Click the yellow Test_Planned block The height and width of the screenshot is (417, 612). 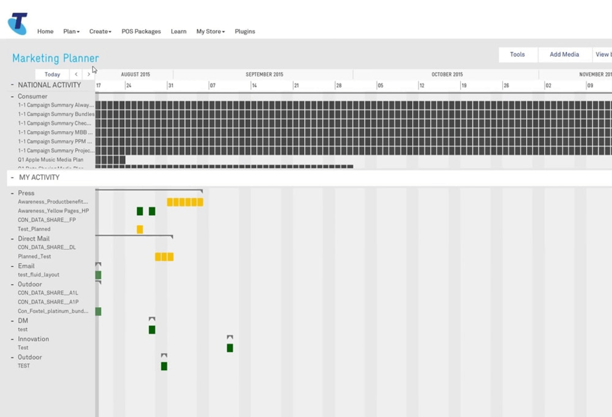point(140,229)
